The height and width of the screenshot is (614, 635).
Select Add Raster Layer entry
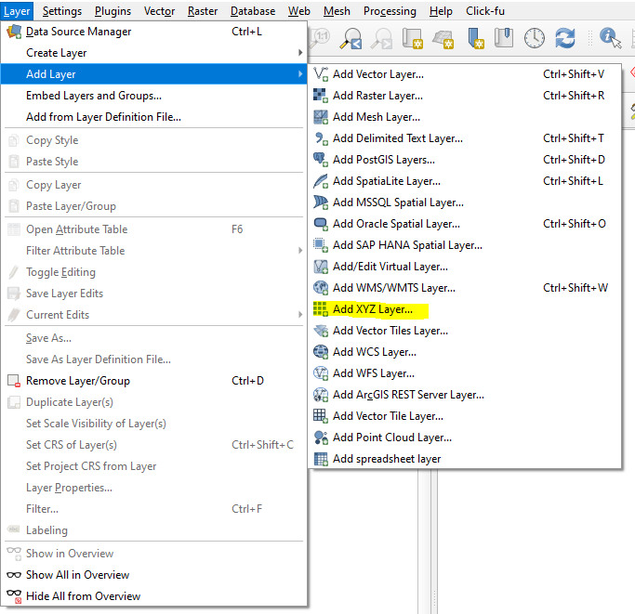tap(465, 96)
